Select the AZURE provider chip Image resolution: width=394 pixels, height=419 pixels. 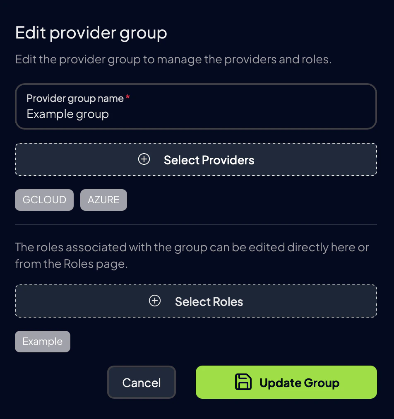(x=103, y=200)
